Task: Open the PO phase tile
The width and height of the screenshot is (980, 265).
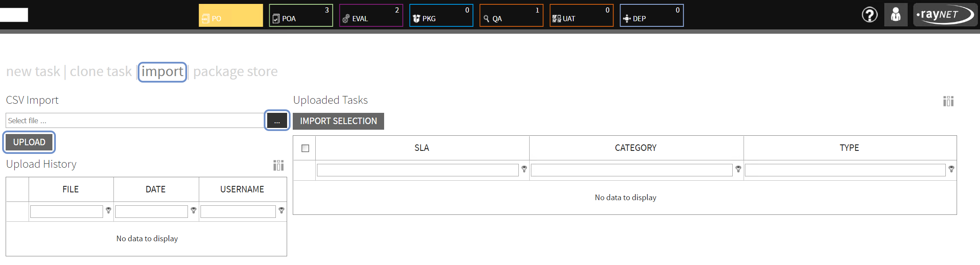Action: pyautogui.click(x=230, y=16)
